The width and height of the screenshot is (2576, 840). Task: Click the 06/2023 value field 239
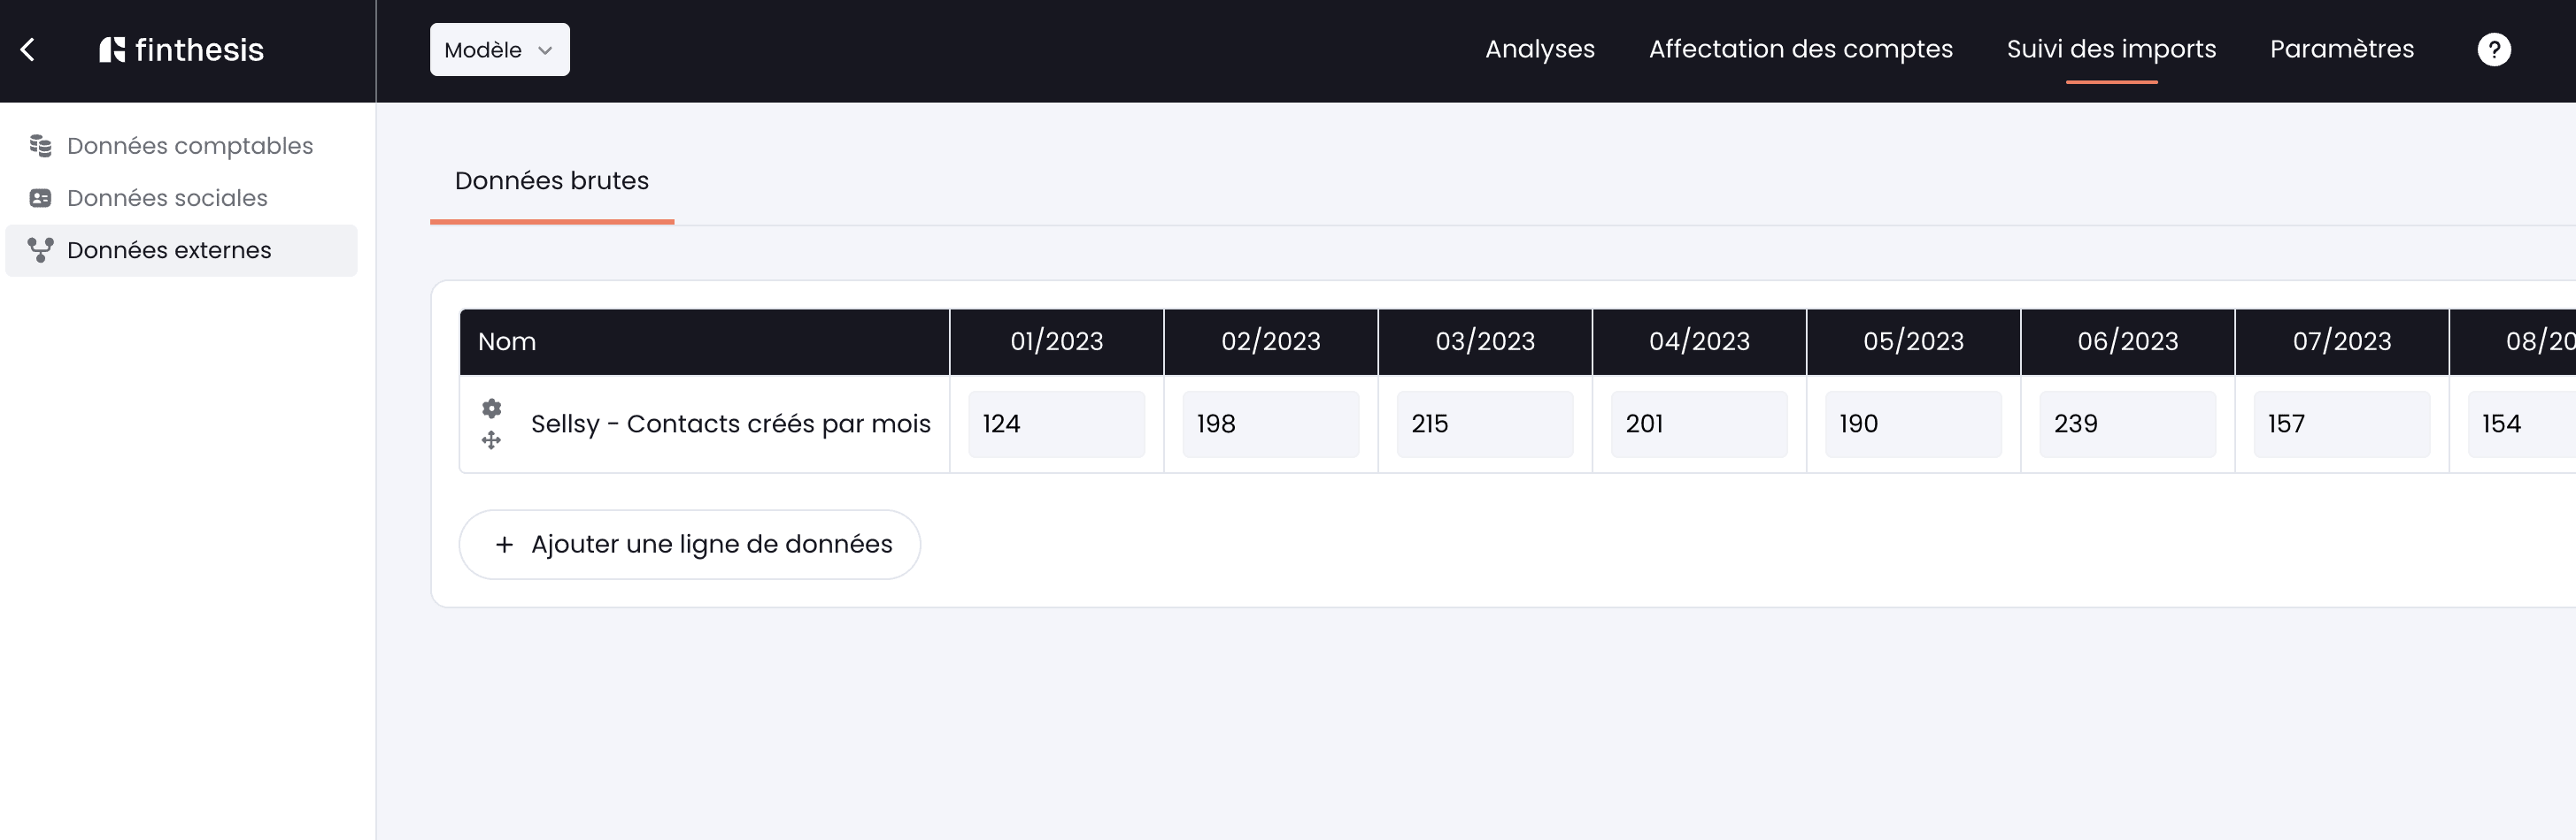point(2127,424)
